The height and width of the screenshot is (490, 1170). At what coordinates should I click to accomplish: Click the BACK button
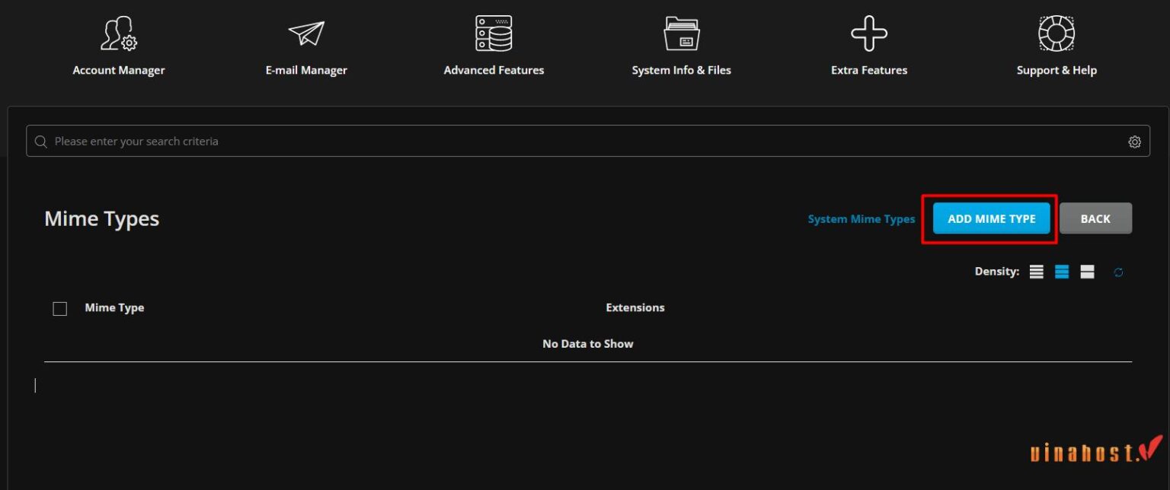(x=1095, y=218)
